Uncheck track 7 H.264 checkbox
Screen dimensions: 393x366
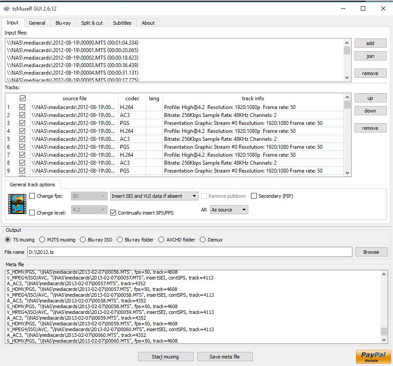coord(22,155)
